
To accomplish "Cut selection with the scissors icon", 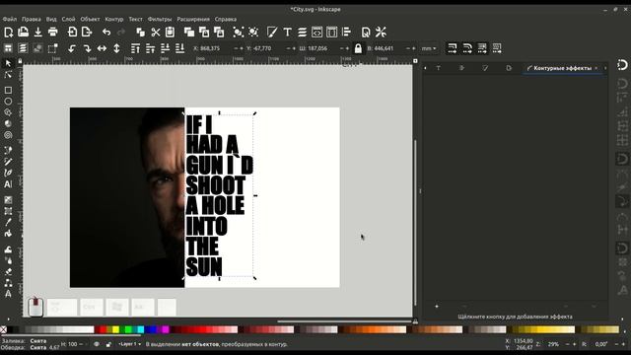I will (156, 33).
